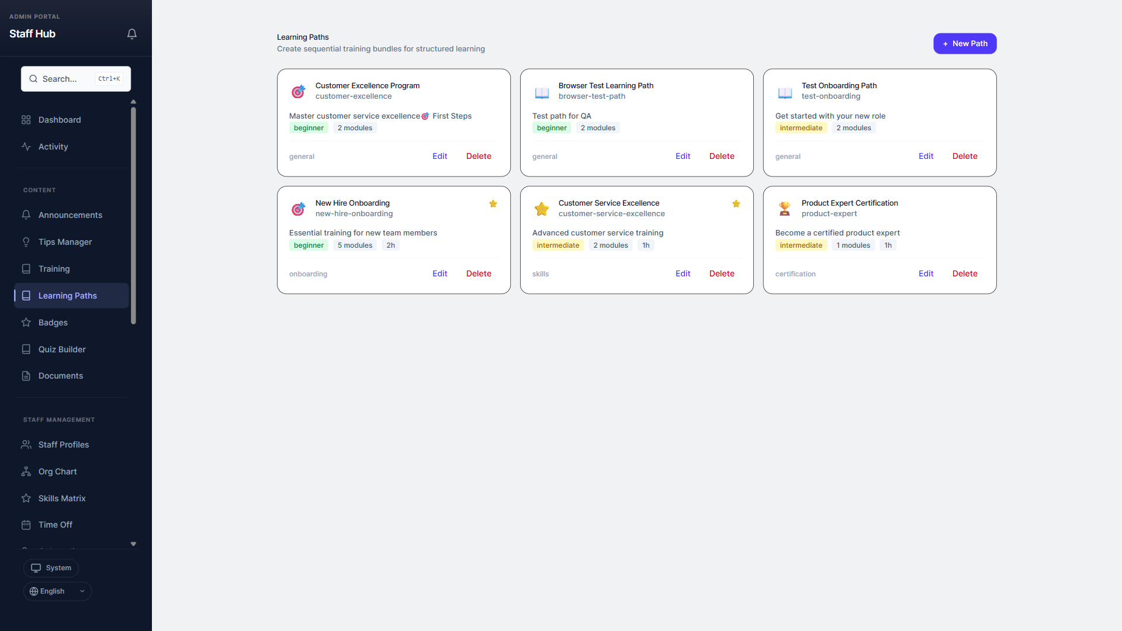Click the star icon beside Customer Service Excellence title

(542, 209)
